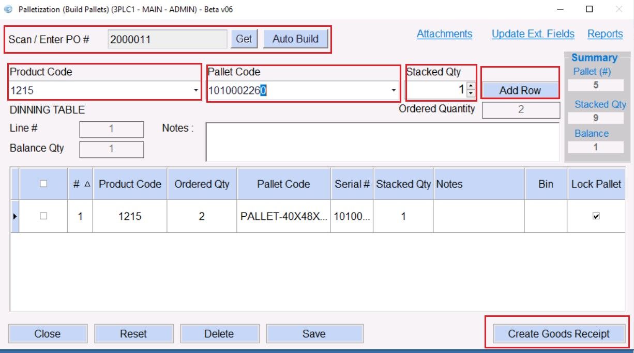Viewport: 634px width, 353px height.
Task: Maximize the Palletization window
Action: pyautogui.click(x=589, y=9)
